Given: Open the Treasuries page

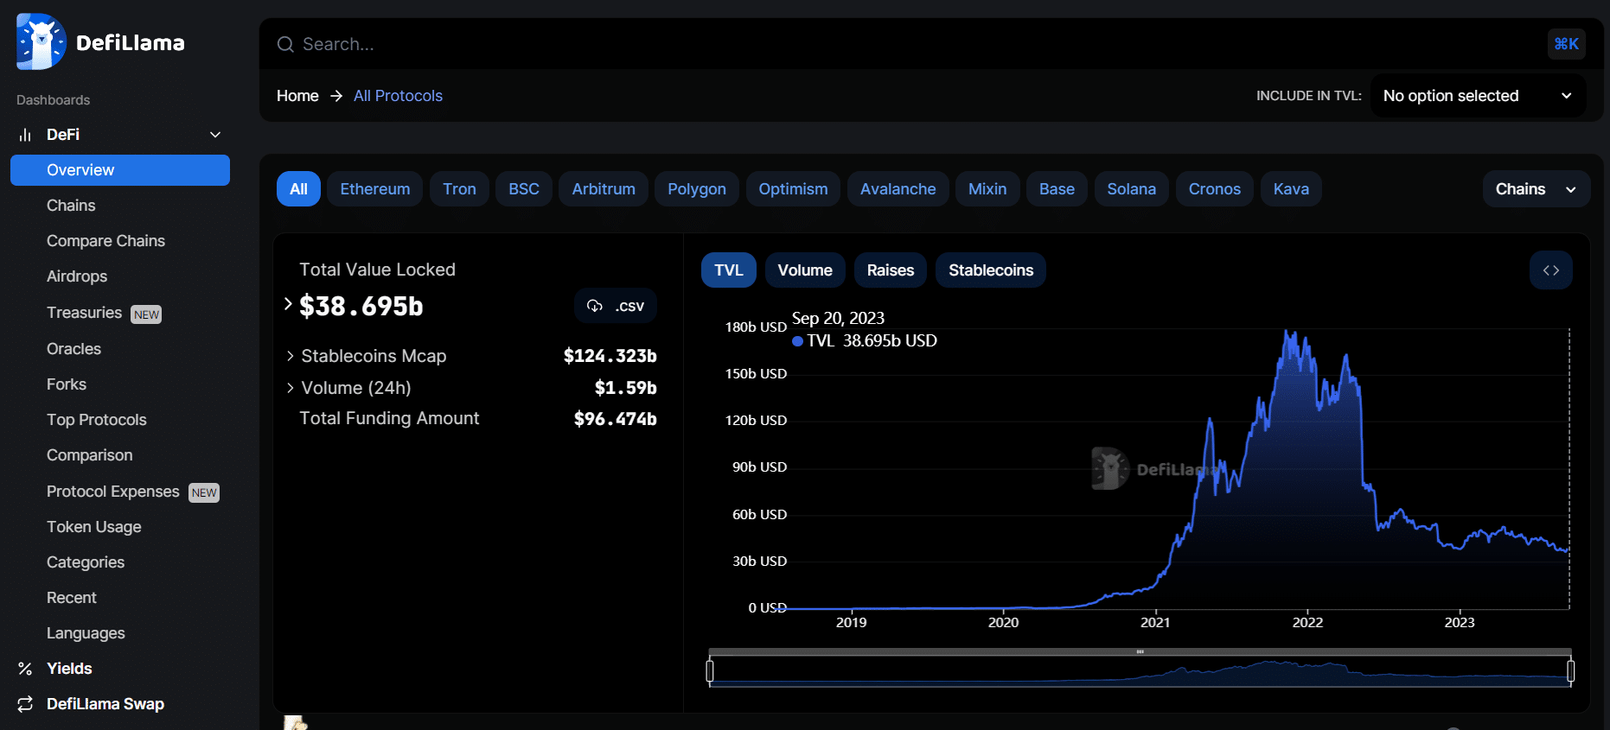Looking at the screenshot, I should [84, 313].
